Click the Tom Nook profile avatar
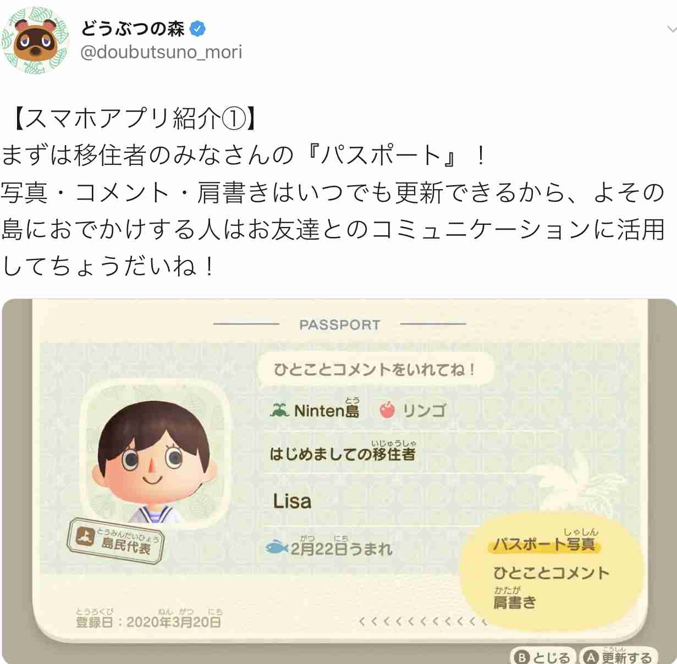This screenshot has width=677, height=664. coord(36,40)
